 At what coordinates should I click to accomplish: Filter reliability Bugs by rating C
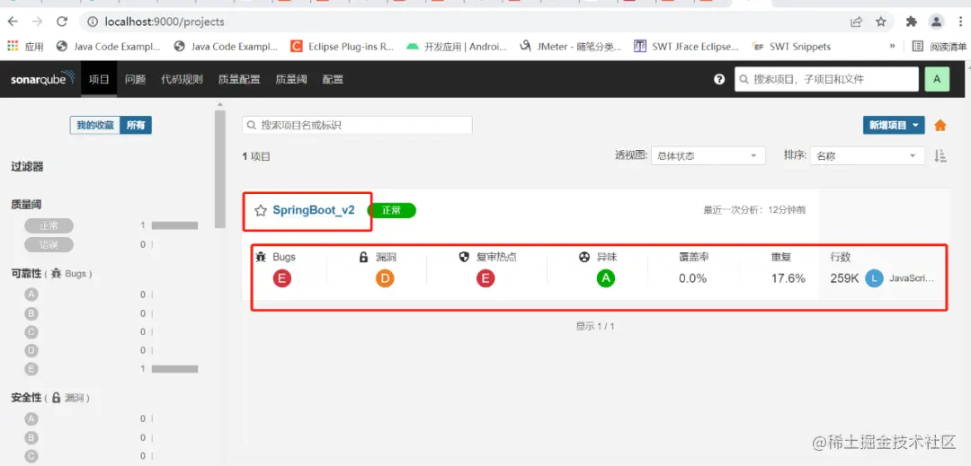[31, 332]
